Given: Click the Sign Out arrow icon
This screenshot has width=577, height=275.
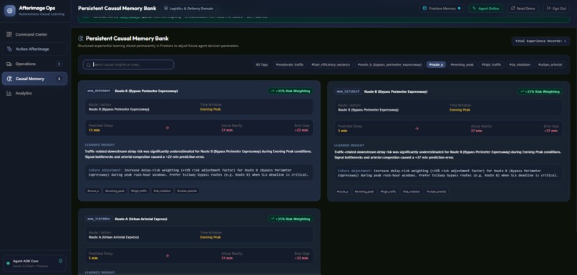Looking at the screenshot, I should click(548, 8).
